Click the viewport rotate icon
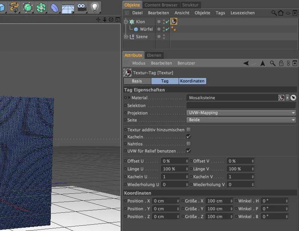The width and height of the screenshot is (299, 231). coord(111,19)
